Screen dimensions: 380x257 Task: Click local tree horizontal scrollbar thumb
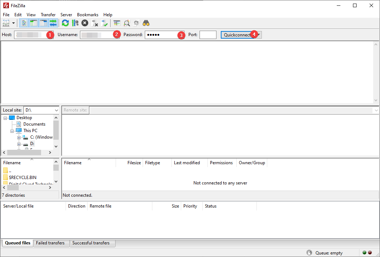[x=24, y=153]
